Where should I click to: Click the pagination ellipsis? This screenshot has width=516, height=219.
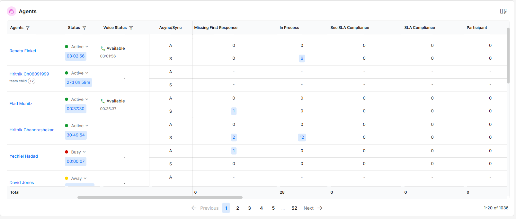283,208
